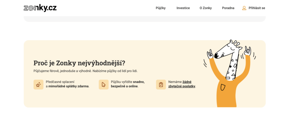Click the giraffe illustration
This screenshot has width=292, height=117.
pyautogui.click(x=229, y=74)
